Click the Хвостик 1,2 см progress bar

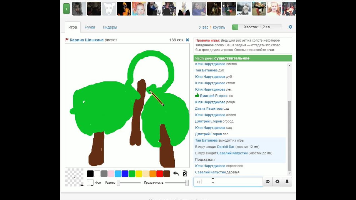[x=257, y=27]
